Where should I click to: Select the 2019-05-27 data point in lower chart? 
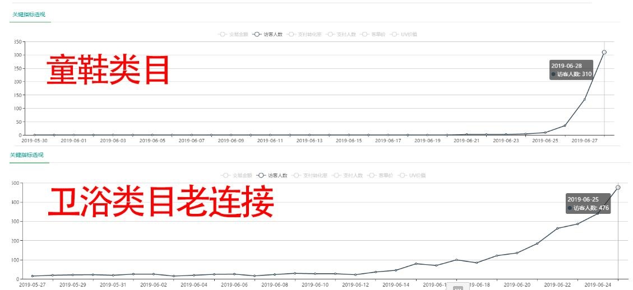pyautogui.click(x=33, y=276)
